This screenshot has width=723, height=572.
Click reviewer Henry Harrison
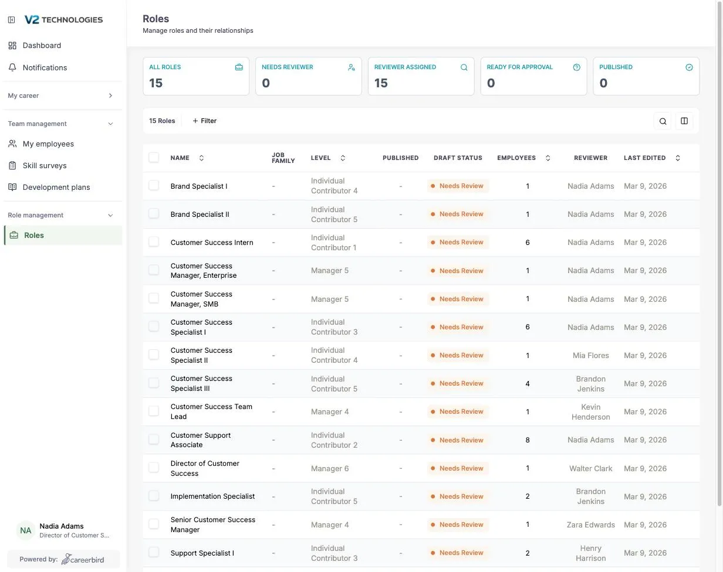tap(591, 553)
